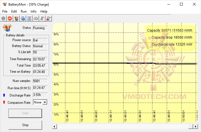The image size is (201, 132).
Task: Click the gray record circle toolbar icon
Action: (3, 18)
